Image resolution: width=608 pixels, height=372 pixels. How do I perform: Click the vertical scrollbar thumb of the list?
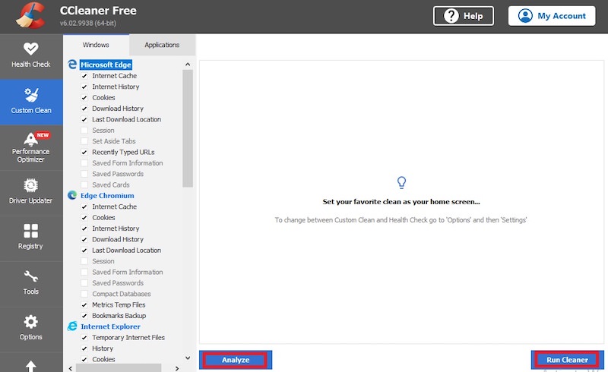coord(188,128)
